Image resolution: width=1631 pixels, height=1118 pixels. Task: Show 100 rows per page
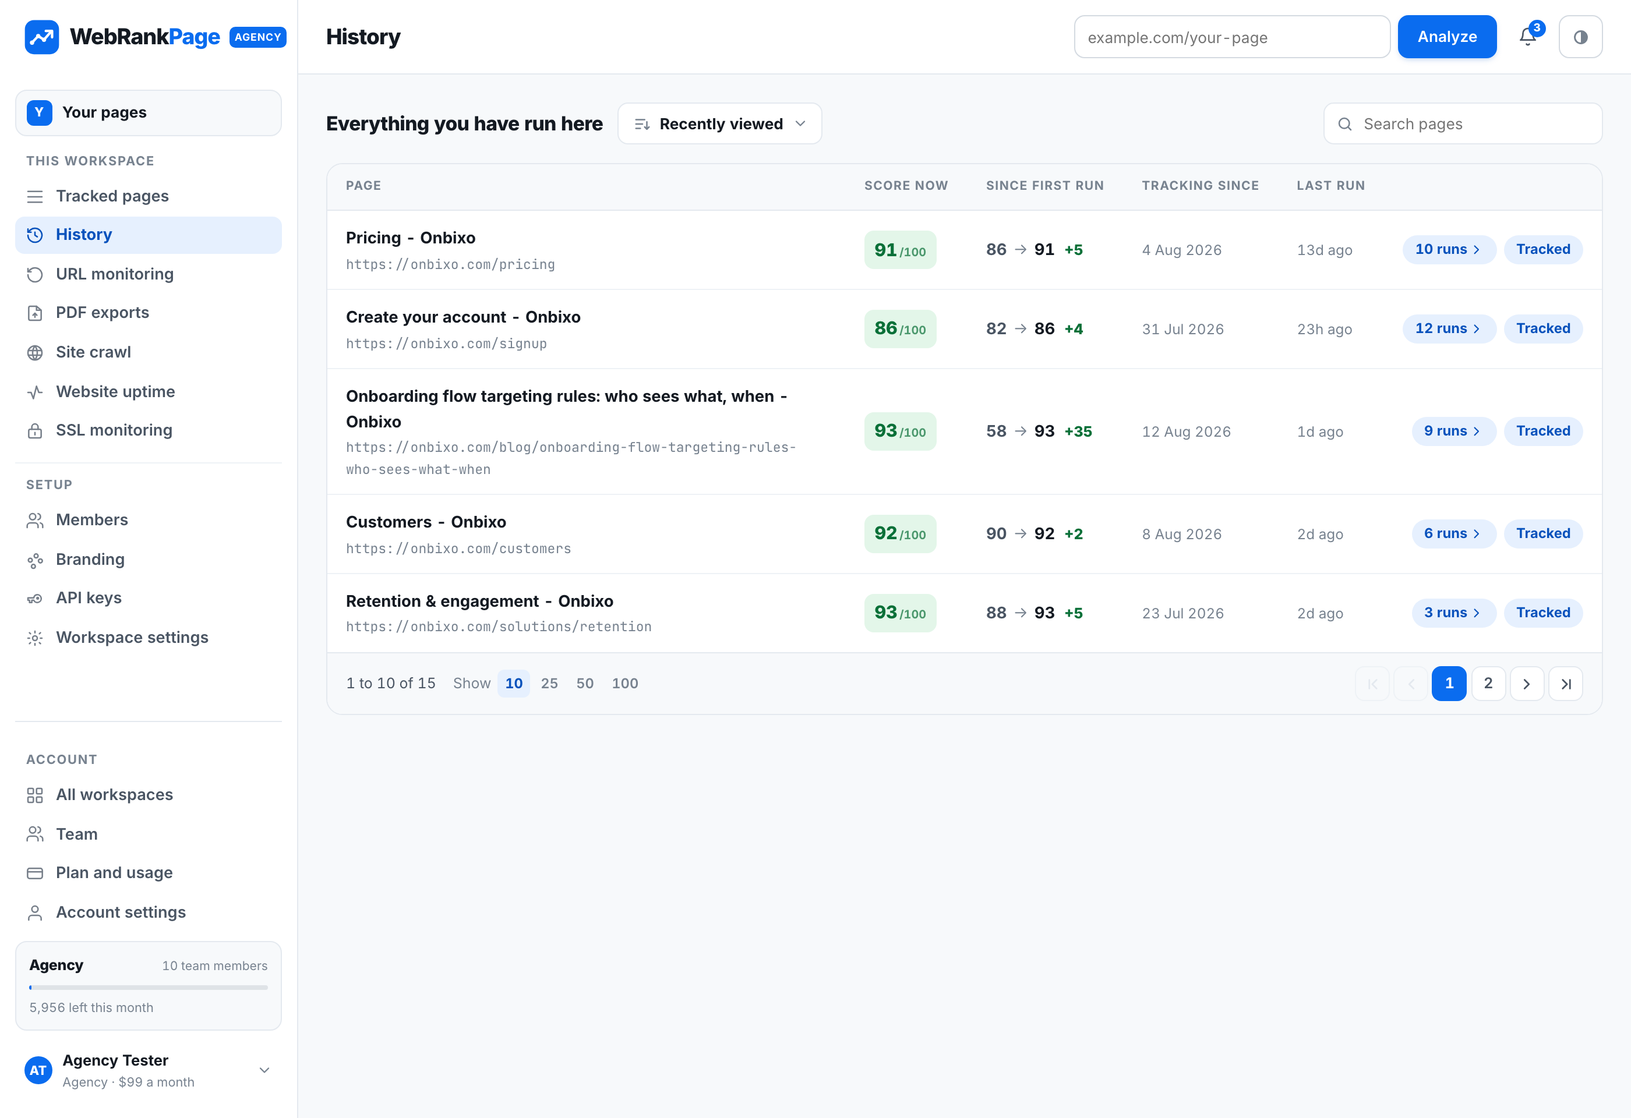coord(624,683)
